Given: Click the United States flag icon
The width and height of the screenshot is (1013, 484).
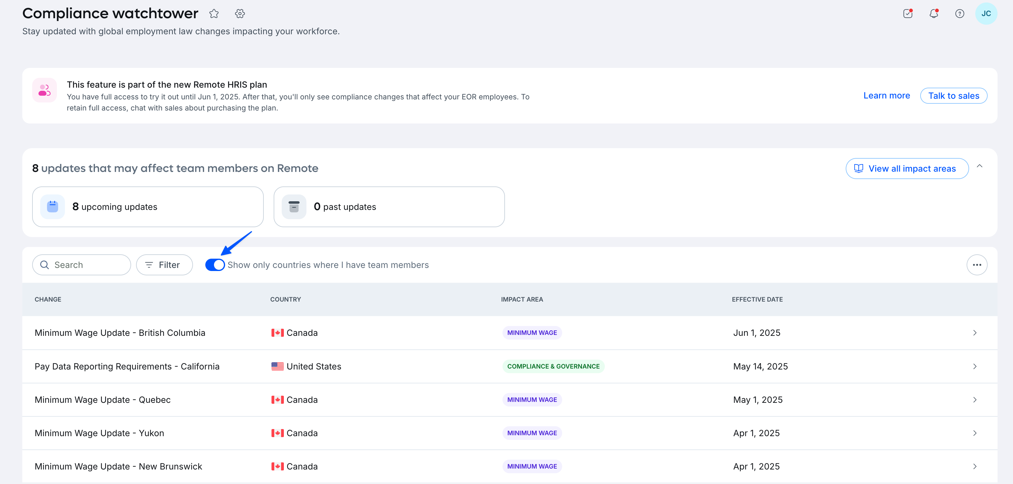Looking at the screenshot, I should (278, 366).
